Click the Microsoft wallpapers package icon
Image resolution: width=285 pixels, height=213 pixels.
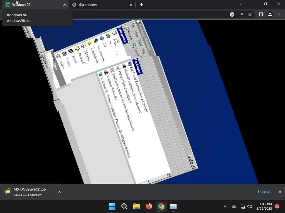click(x=124, y=66)
